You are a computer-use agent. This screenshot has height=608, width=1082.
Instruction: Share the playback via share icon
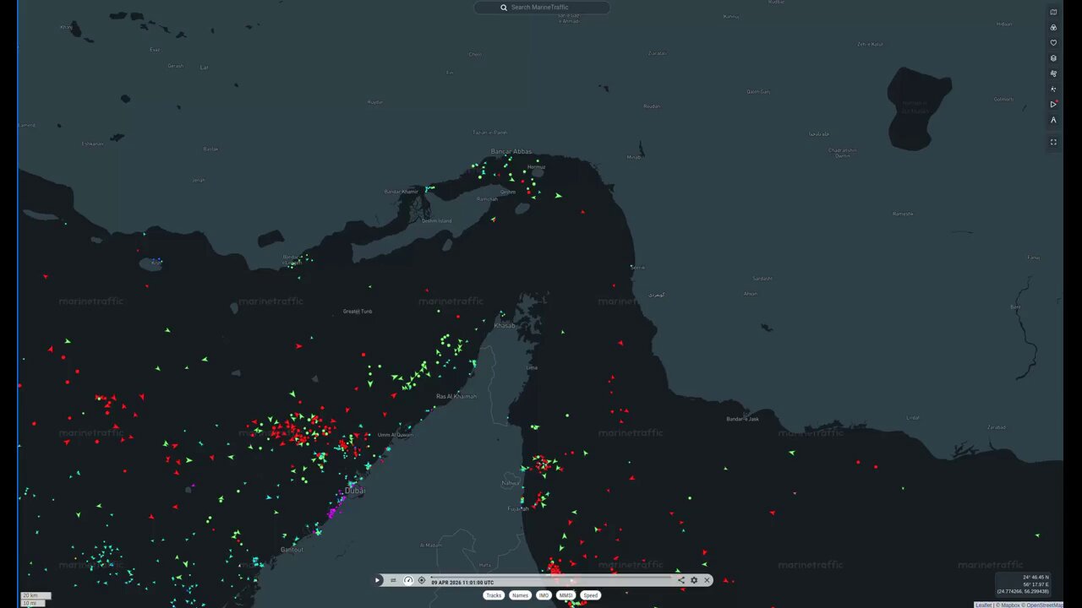681,580
